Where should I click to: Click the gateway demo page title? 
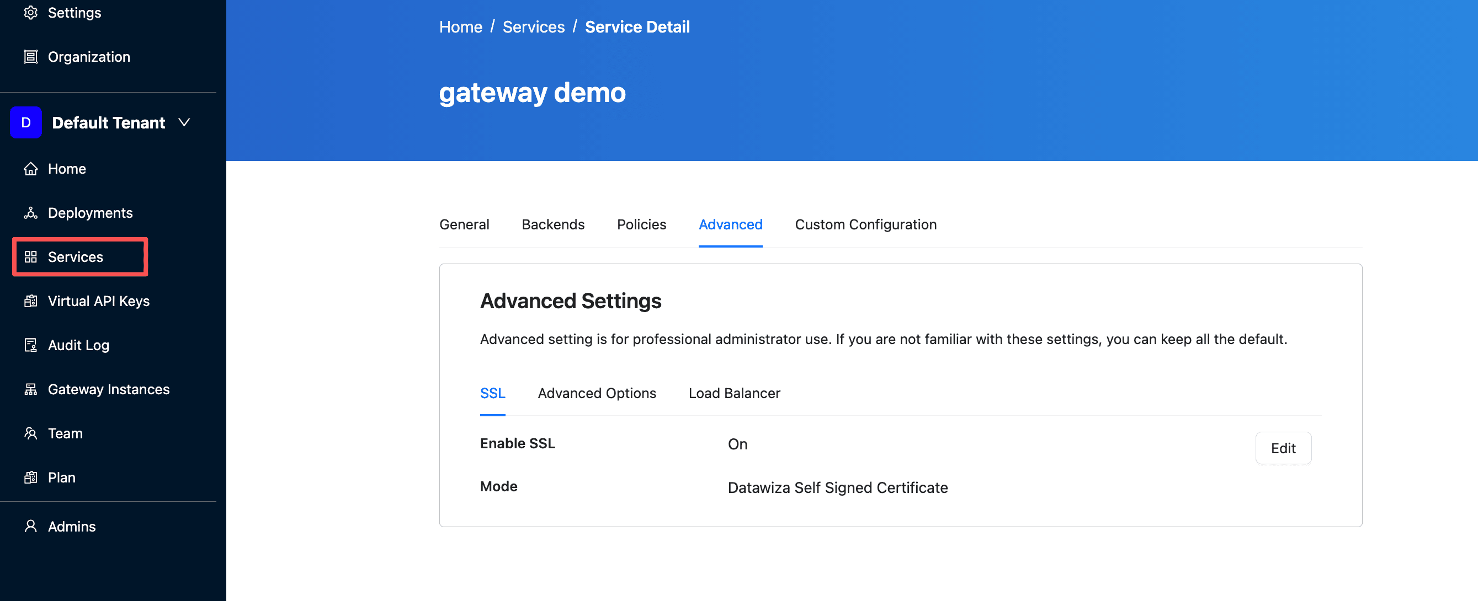click(x=533, y=93)
